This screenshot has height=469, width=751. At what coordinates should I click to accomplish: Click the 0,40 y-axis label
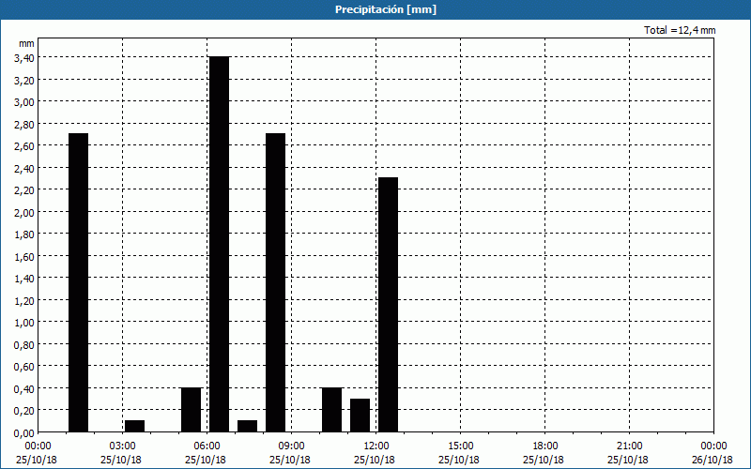(x=24, y=388)
